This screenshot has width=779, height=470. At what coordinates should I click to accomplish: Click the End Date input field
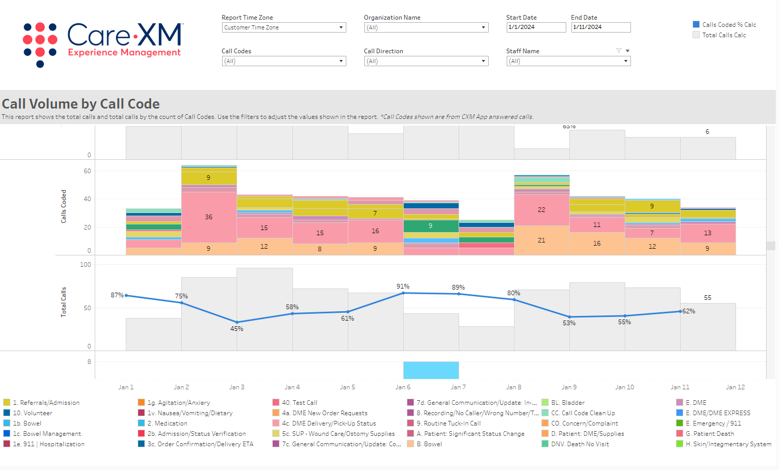(600, 27)
